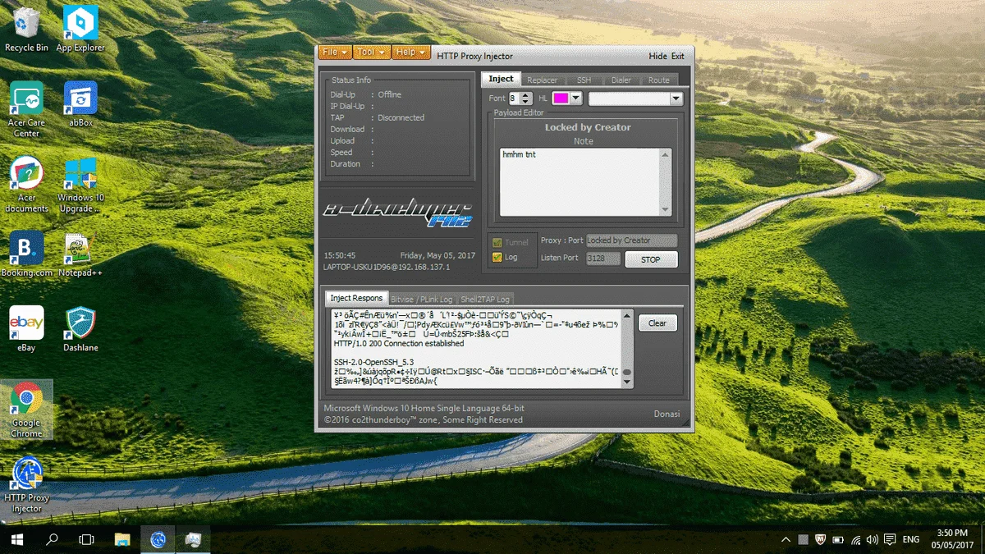Switch to the Route tab
The height and width of the screenshot is (554, 985).
658,80
